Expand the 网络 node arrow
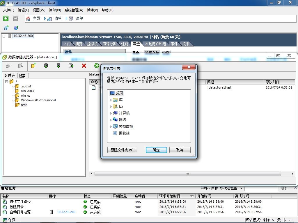Viewport: 298px width, 223px height. click(x=111, y=120)
